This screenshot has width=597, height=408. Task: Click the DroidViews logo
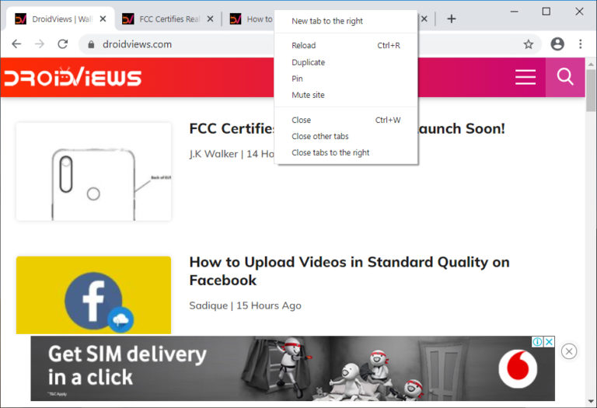click(73, 76)
